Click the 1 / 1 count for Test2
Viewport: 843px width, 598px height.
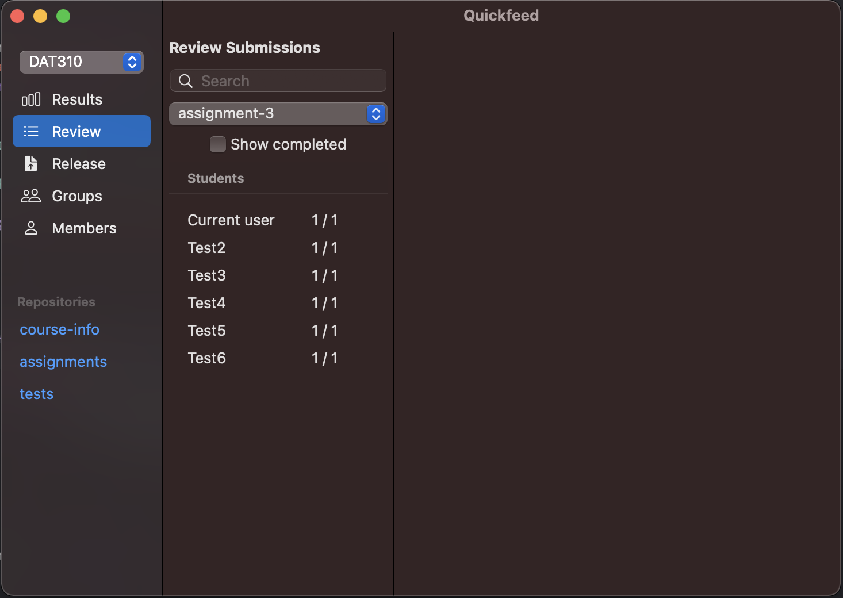tap(325, 248)
